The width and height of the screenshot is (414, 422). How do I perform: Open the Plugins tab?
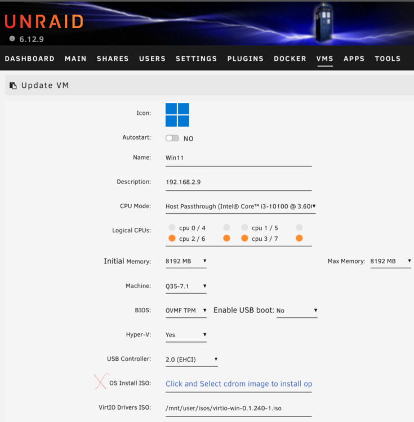tap(246, 59)
